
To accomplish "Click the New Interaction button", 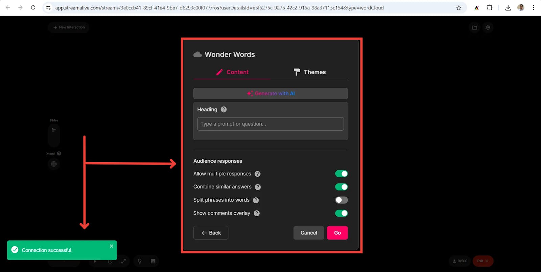I will 69,27.
